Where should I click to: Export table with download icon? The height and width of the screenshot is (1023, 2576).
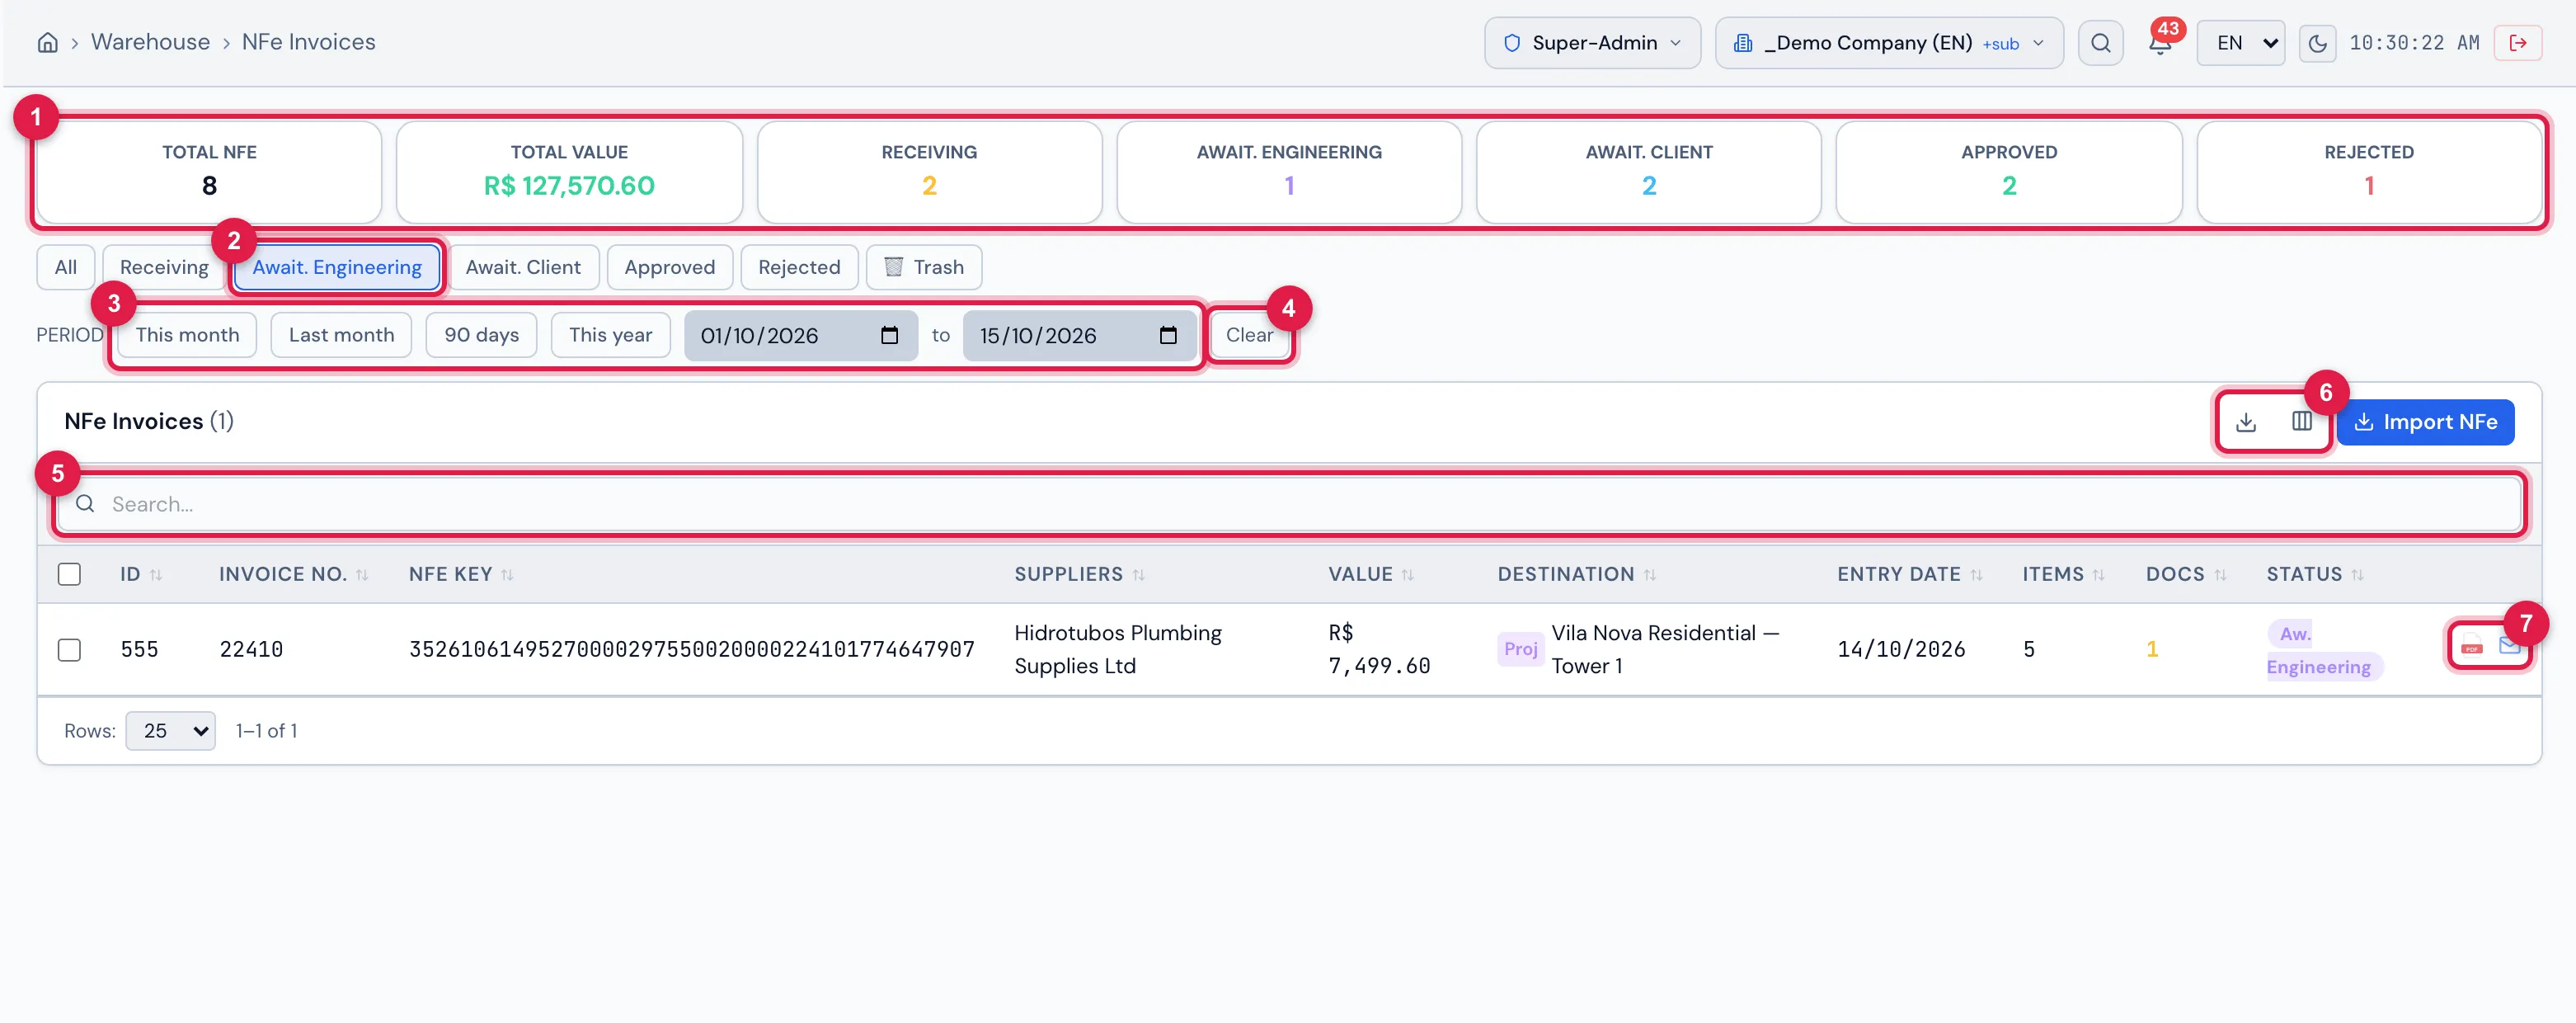pos(2246,422)
